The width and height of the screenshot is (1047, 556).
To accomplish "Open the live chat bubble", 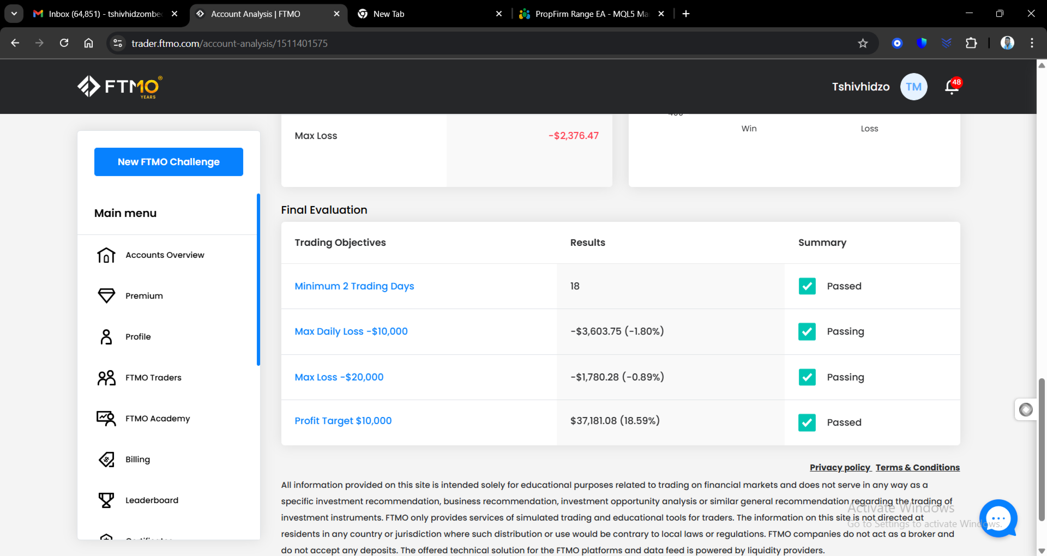I will tap(998, 518).
